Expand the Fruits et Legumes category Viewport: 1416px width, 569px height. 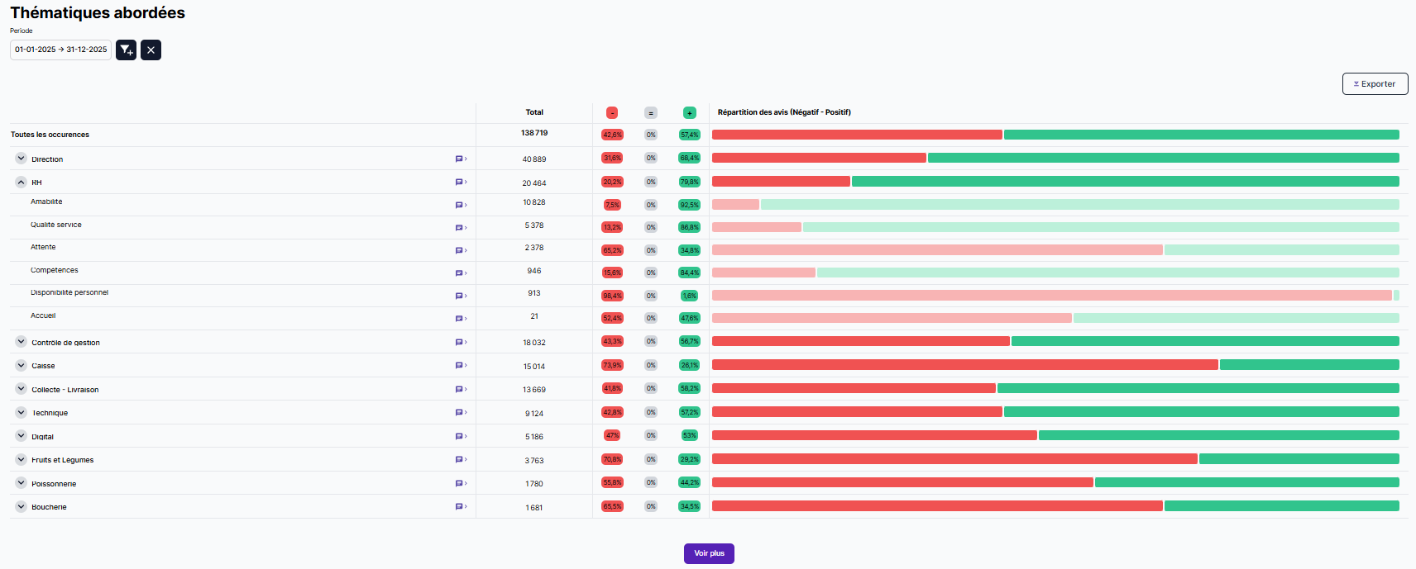point(21,459)
